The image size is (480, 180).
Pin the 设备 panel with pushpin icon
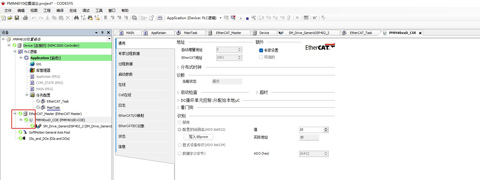[x=102, y=33]
